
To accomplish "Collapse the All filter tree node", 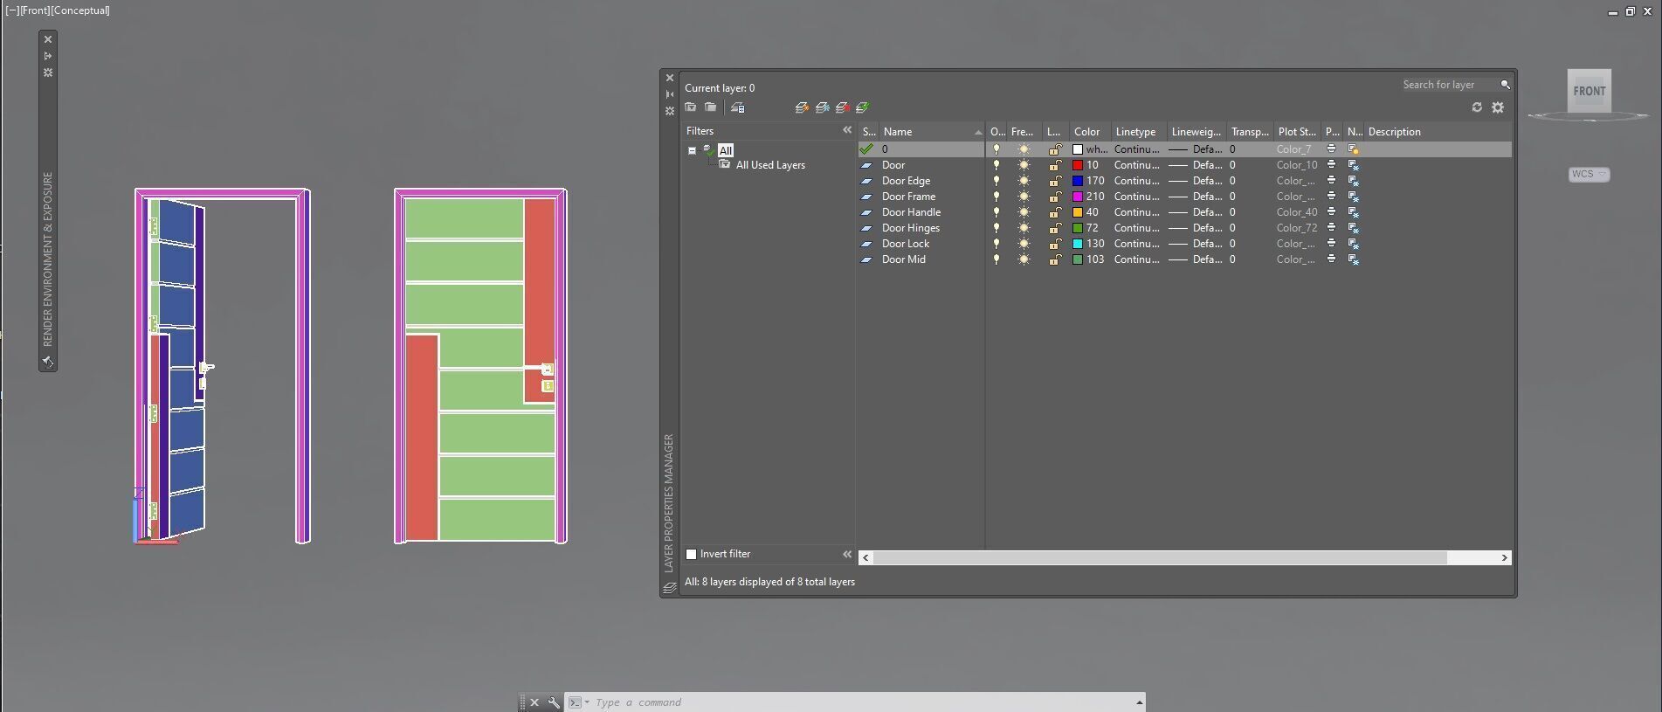I will point(692,150).
